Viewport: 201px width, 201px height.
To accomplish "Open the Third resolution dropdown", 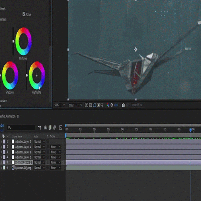I will [75, 105].
